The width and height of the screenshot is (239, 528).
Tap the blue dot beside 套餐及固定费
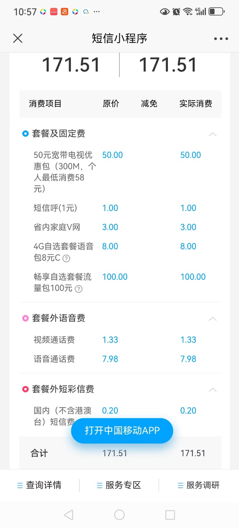[25, 134]
